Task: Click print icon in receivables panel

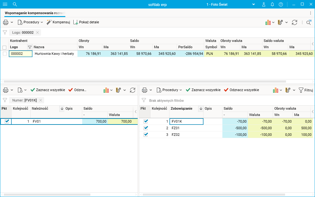Action: click(6, 90)
